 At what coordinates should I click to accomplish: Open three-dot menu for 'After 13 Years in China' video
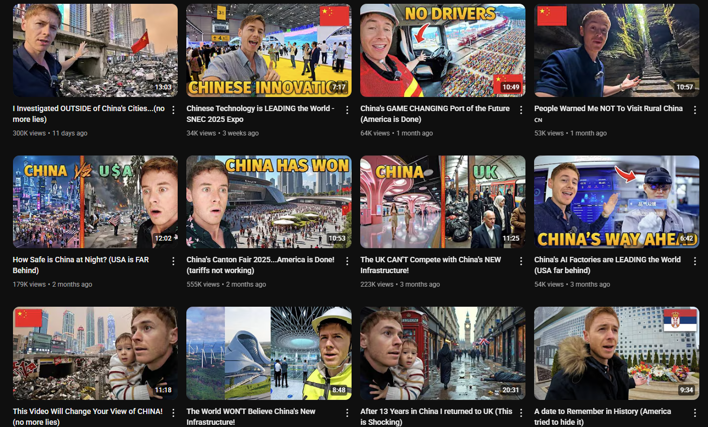521,413
